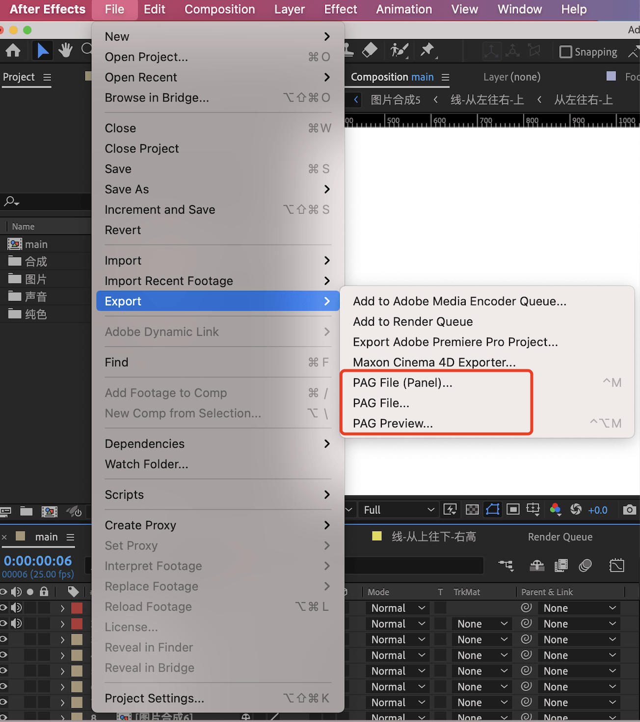Open the Window menu

(520, 9)
